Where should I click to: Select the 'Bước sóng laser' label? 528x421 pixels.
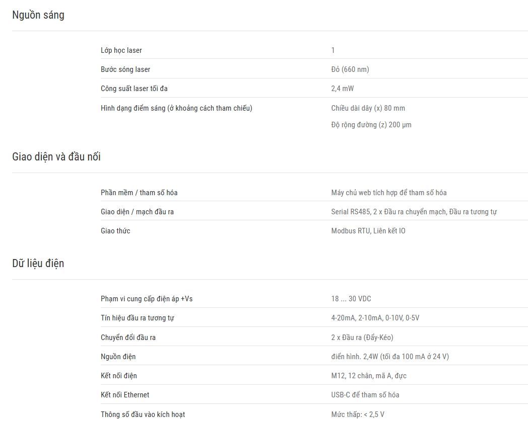pos(125,69)
